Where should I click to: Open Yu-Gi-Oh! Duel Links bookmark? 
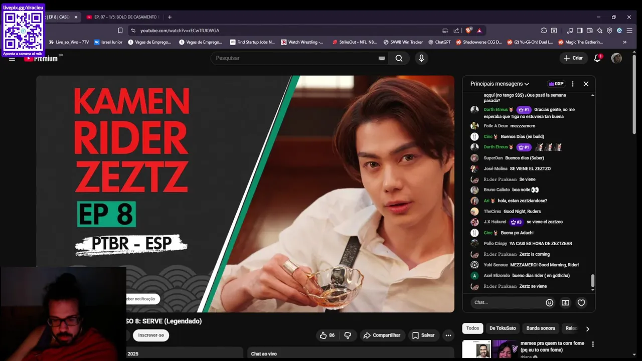[x=530, y=42]
